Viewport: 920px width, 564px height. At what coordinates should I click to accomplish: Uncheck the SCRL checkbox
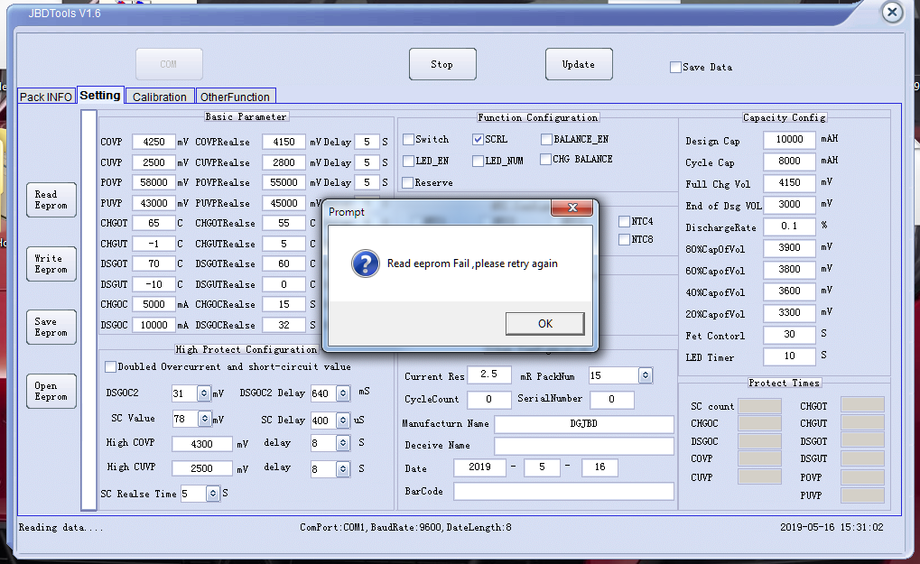[479, 140]
